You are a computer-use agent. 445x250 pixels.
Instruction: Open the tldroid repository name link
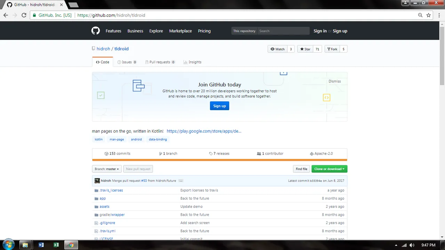[x=121, y=49]
